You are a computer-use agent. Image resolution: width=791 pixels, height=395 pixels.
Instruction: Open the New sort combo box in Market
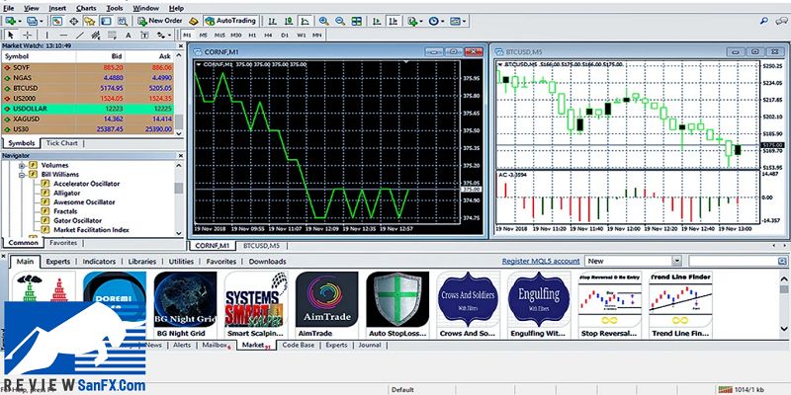click(634, 261)
